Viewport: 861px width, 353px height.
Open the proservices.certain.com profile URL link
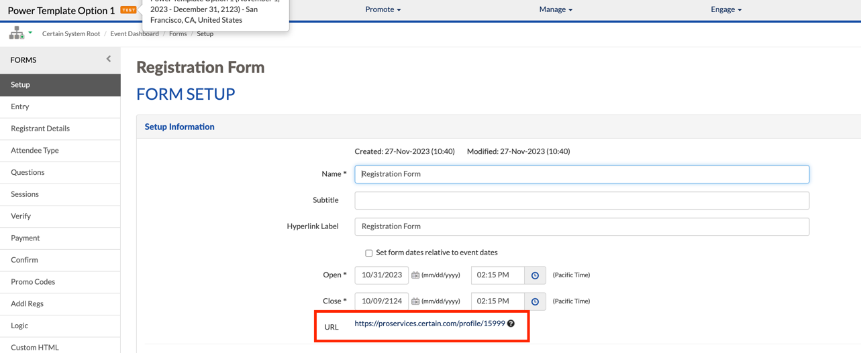(x=429, y=324)
